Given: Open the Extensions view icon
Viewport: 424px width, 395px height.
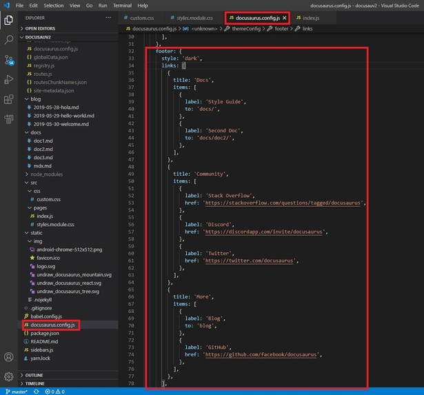Looking at the screenshot, I should (9, 99).
